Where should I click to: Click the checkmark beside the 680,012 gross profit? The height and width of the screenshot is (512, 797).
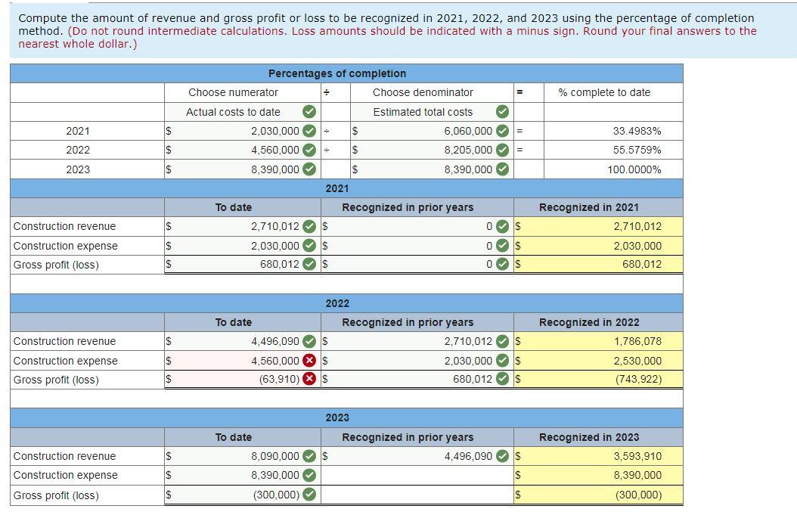click(x=309, y=264)
